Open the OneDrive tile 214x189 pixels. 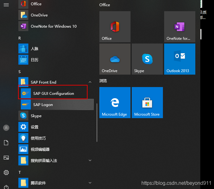115,59
